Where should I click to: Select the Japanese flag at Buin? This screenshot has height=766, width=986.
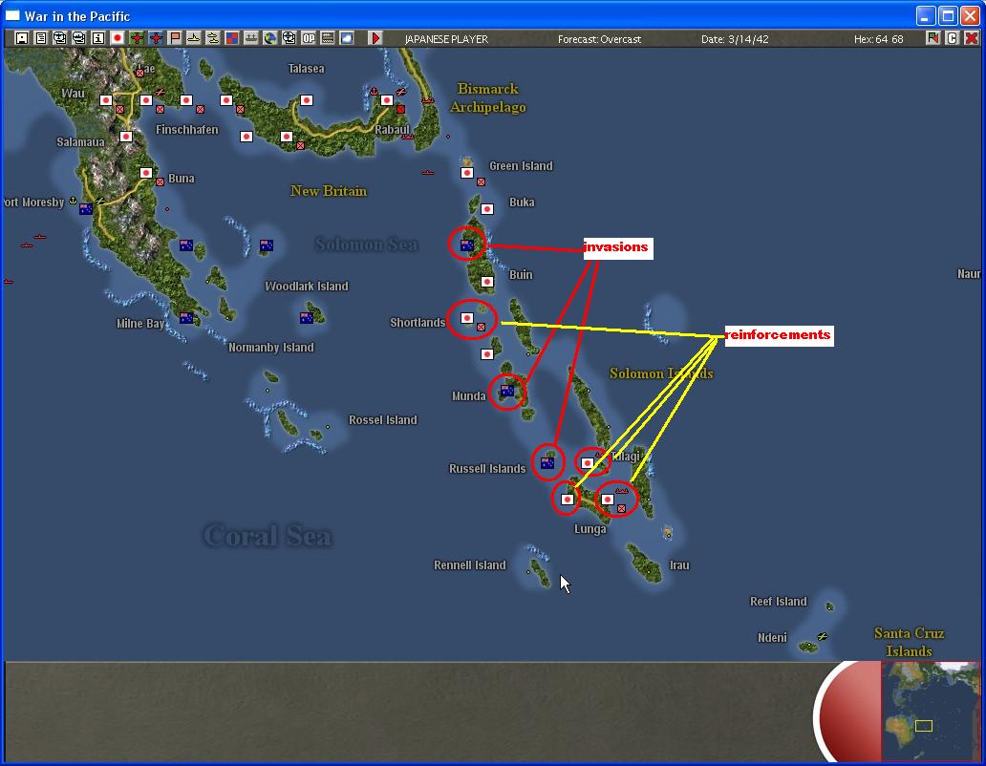point(486,282)
